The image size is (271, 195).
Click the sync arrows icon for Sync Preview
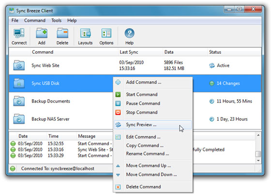pyautogui.click(x=118, y=125)
